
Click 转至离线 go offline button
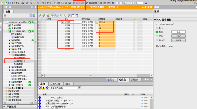tap(92, 3)
